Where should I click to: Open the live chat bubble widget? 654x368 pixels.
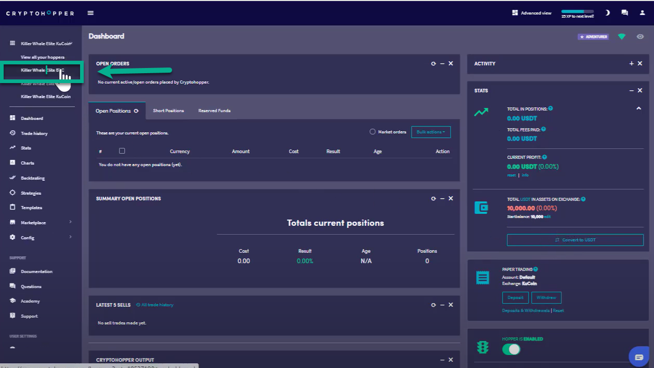(638, 357)
